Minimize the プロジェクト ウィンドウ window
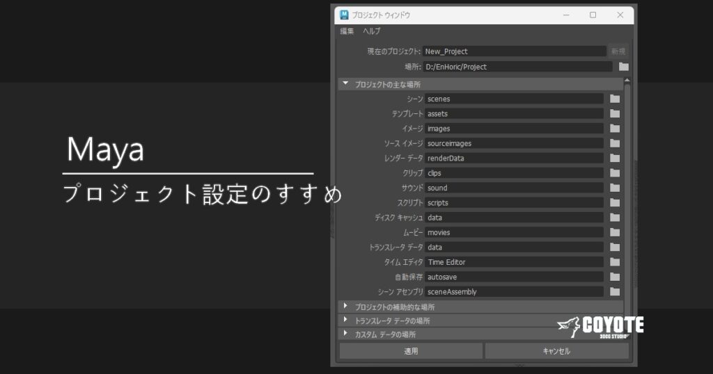This screenshot has width=713, height=374. click(x=566, y=15)
